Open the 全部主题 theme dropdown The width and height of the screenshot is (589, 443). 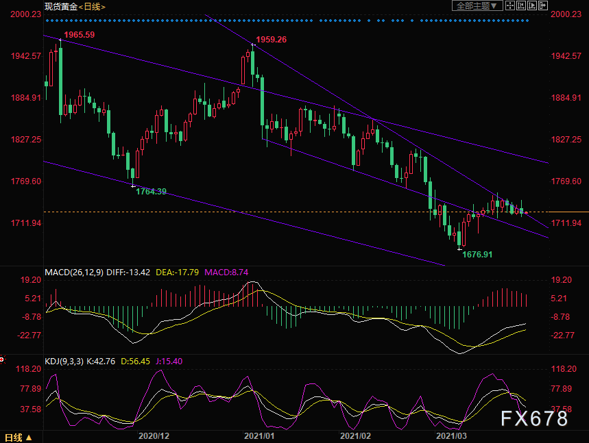(477, 5)
